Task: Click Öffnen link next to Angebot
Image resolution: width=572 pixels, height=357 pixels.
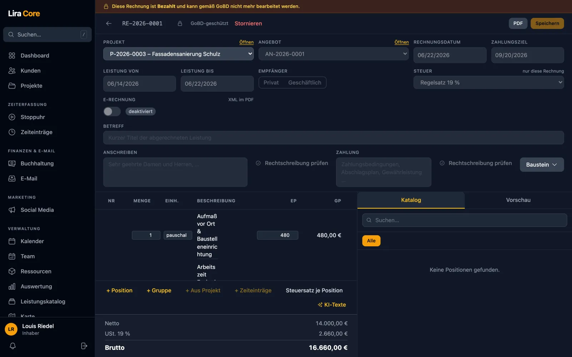Action: tap(401, 42)
